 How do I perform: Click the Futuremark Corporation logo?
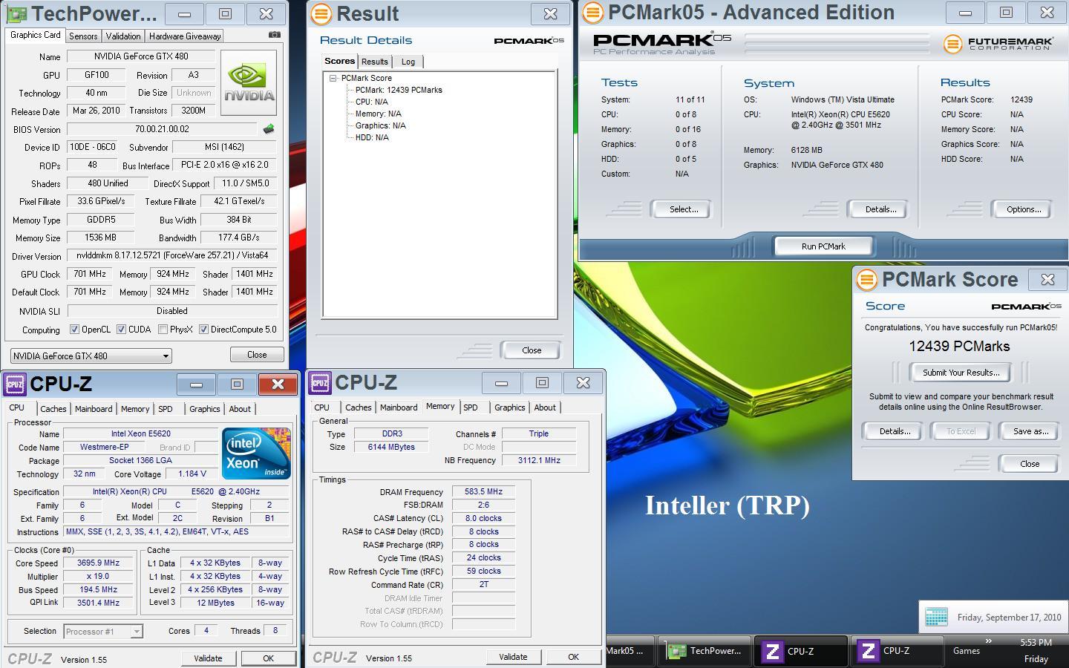pyautogui.click(x=998, y=43)
